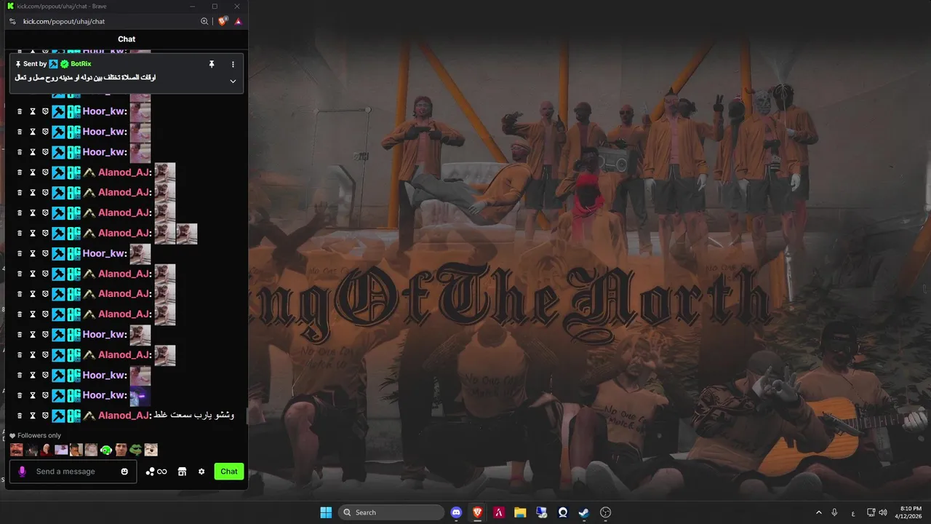Delete Alanod_AJ's message with two emotes
This screenshot has height=524, width=931.
20,233
